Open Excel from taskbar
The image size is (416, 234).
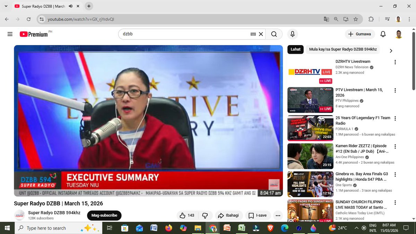(x=241, y=228)
